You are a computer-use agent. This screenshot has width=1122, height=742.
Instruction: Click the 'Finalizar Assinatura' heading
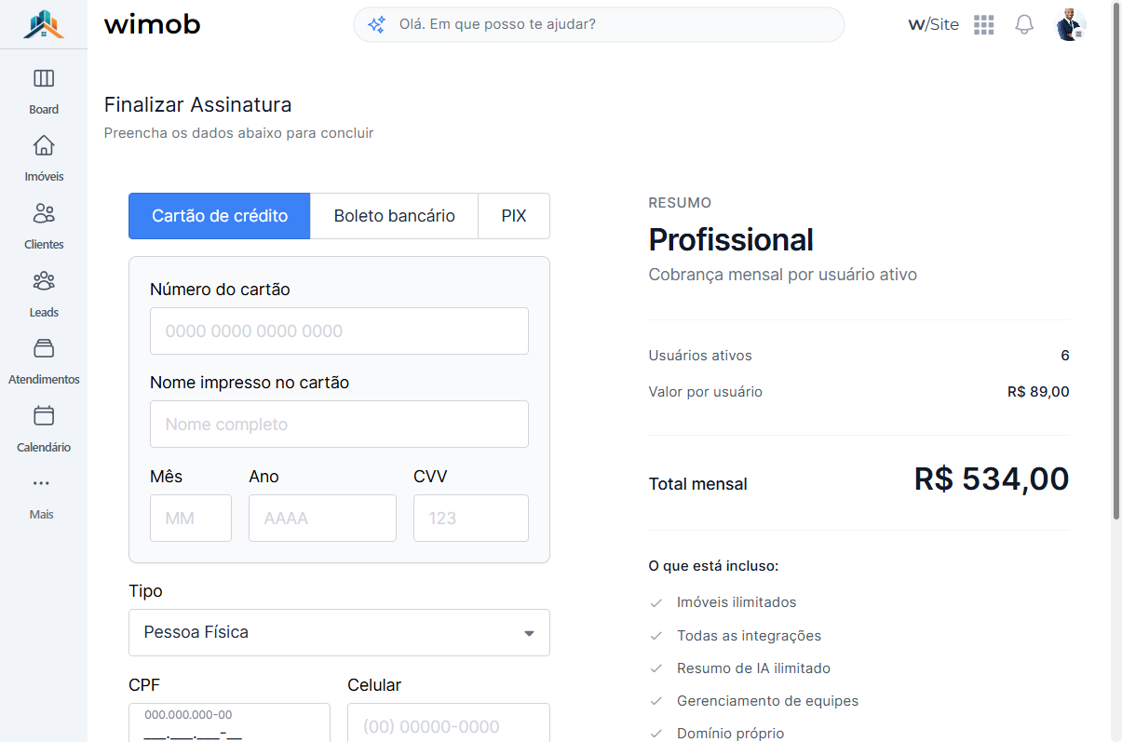(x=197, y=104)
